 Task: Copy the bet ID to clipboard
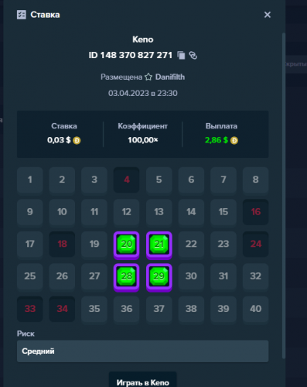point(181,55)
